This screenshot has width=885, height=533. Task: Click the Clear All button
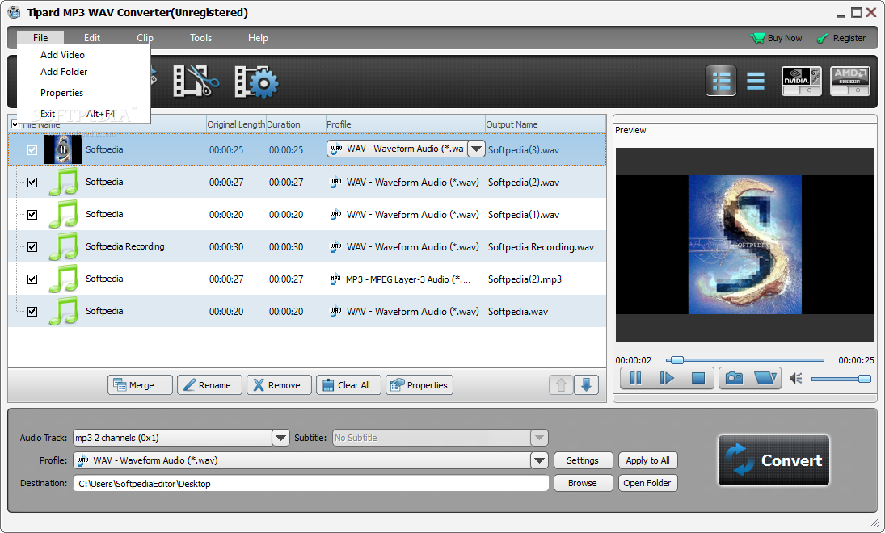tap(348, 384)
